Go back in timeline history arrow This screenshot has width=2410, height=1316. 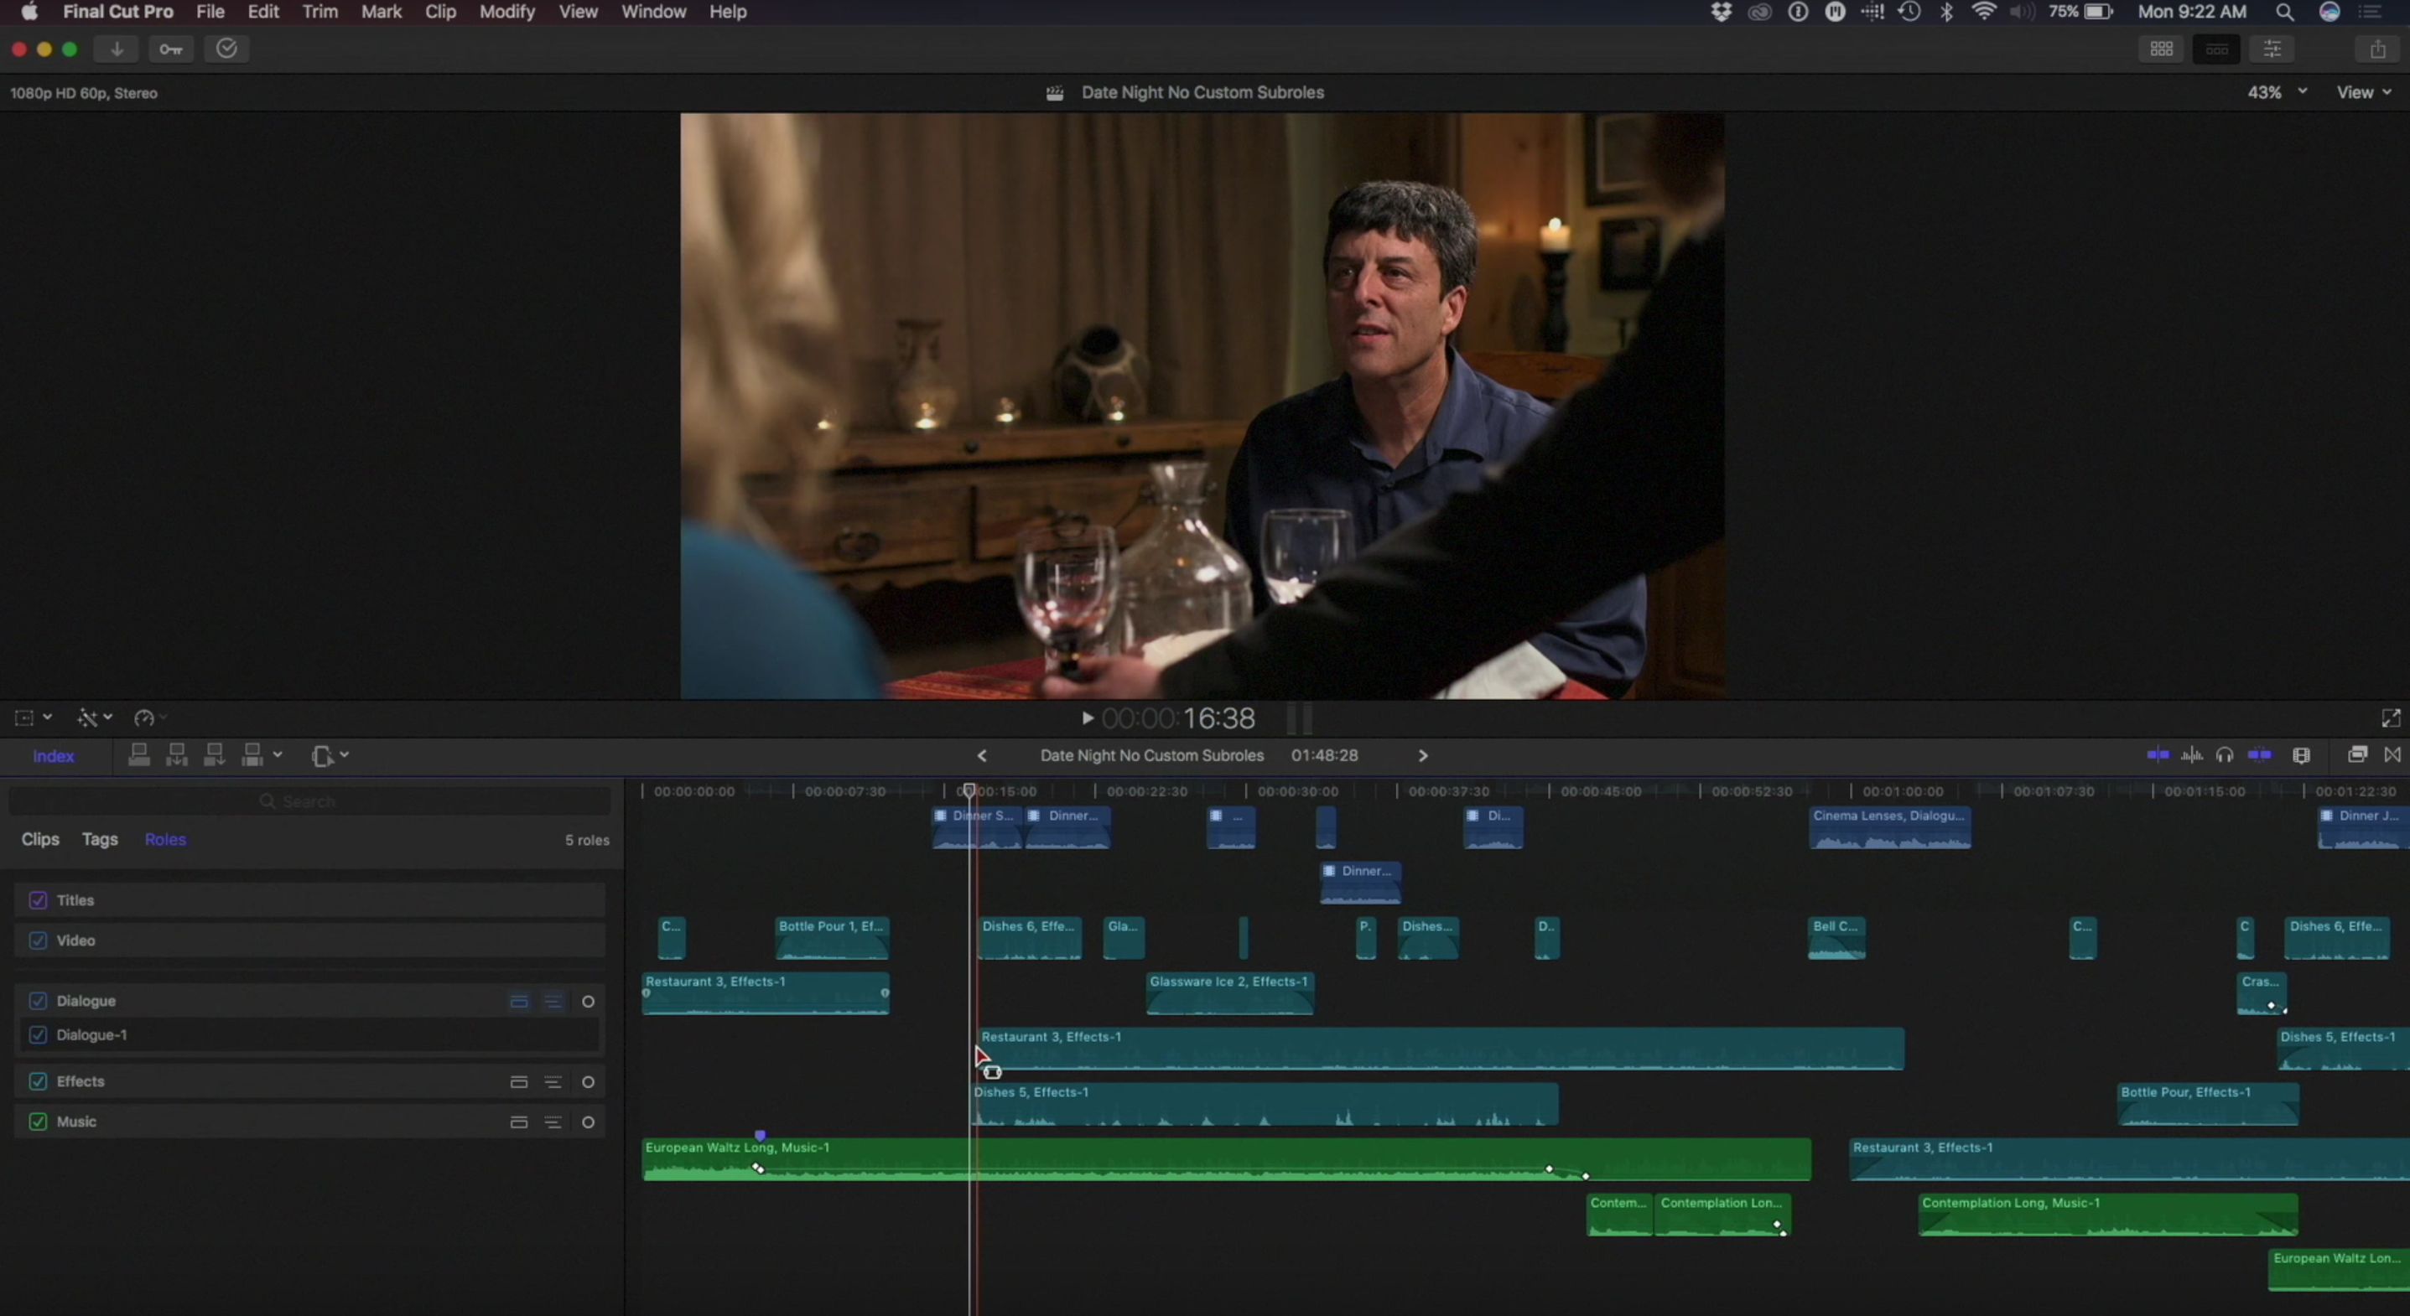[x=981, y=754]
